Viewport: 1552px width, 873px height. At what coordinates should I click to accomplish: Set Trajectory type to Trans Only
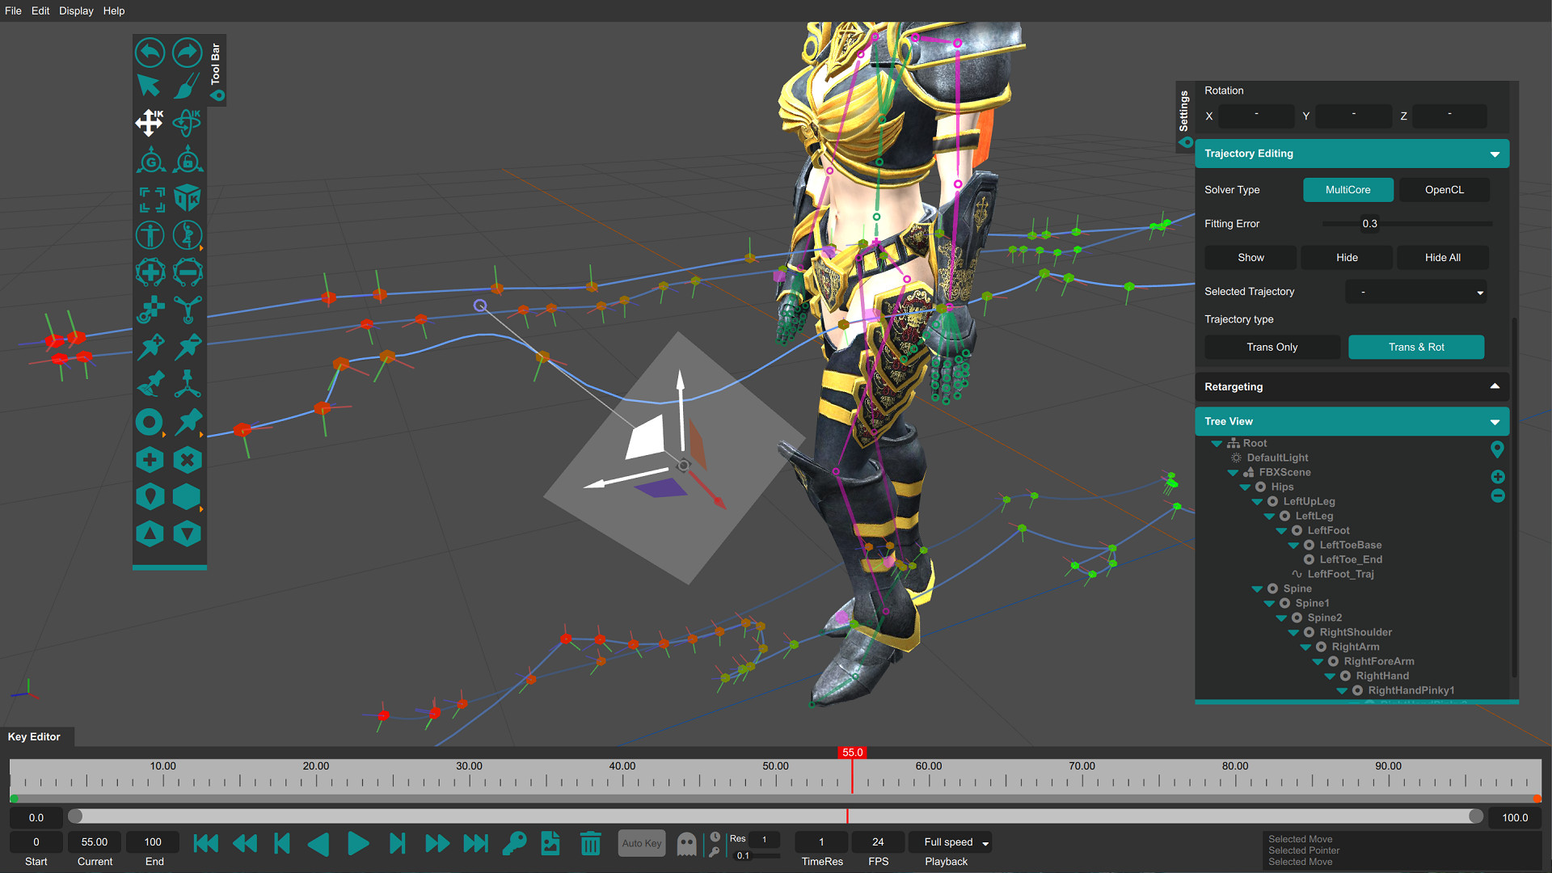(x=1272, y=347)
